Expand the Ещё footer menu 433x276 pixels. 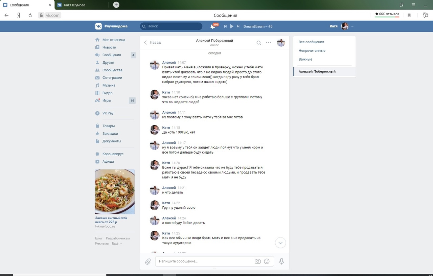(x=117, y=244)
